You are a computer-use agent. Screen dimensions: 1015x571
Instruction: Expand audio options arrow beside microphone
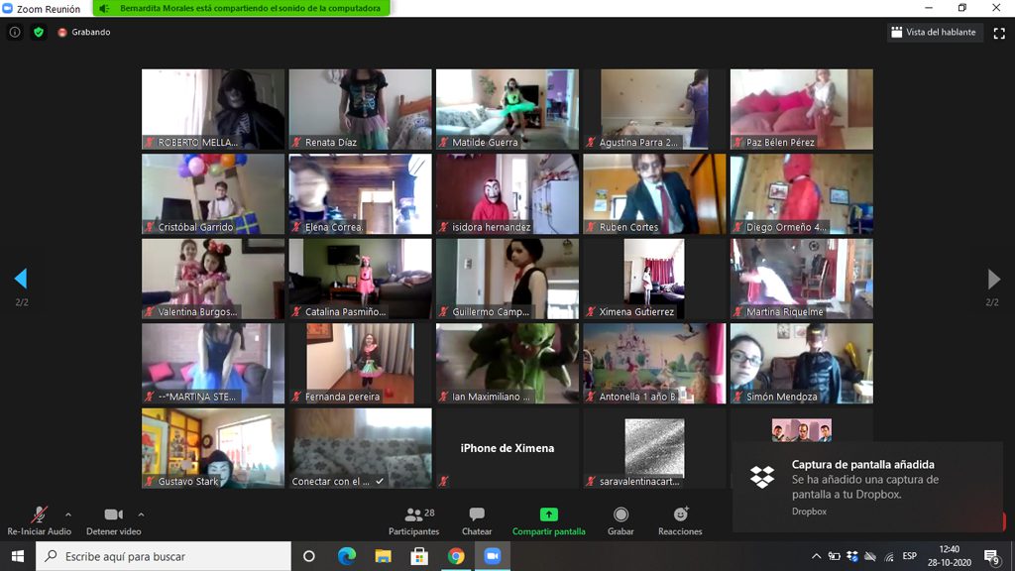68,514
